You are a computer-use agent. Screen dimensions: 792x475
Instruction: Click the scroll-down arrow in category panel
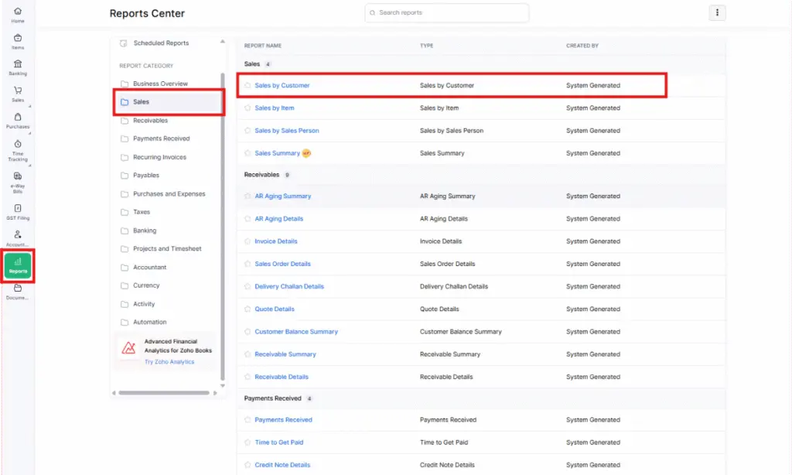click(x=222, y=386)
